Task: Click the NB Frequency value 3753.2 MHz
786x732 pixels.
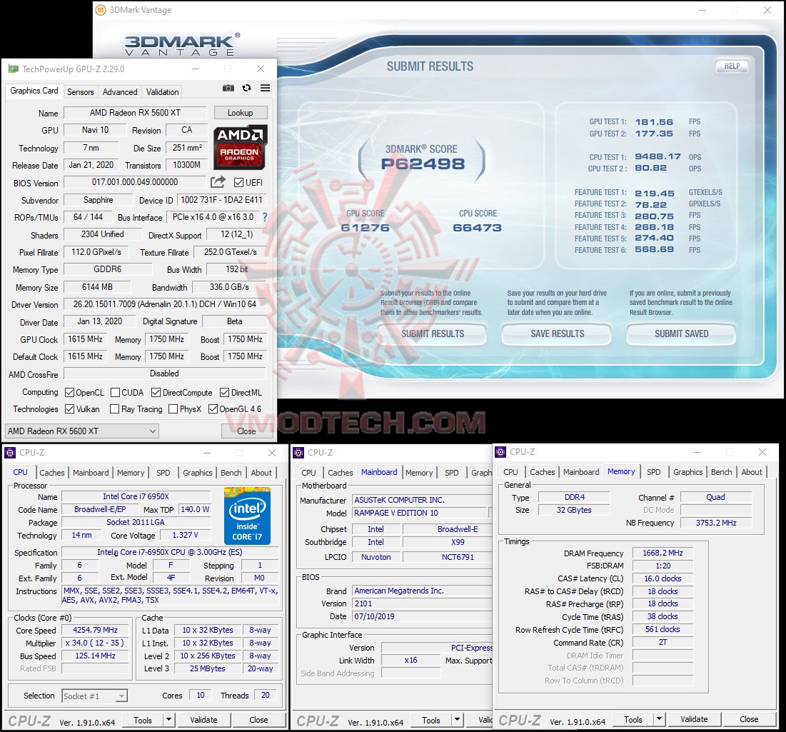Action: click(x=716, y=523)
